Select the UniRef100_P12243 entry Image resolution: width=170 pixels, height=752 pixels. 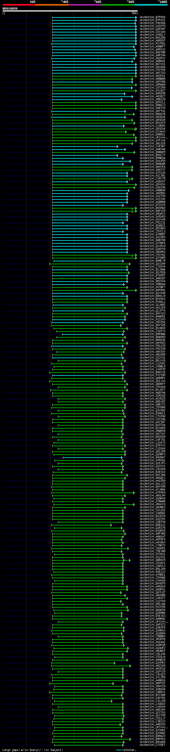coord(152,319)
